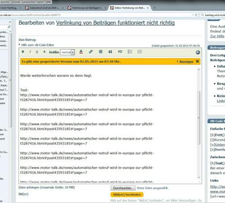Click the editor scrollbar up arrow

coord(199,70)
